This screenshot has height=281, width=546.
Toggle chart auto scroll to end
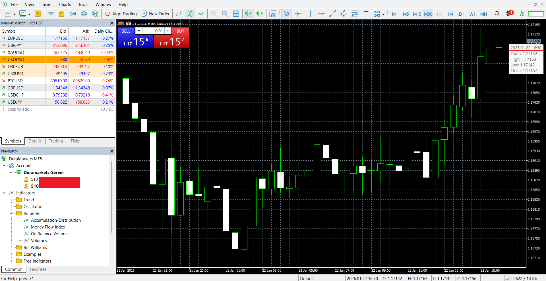pos(249,14)
